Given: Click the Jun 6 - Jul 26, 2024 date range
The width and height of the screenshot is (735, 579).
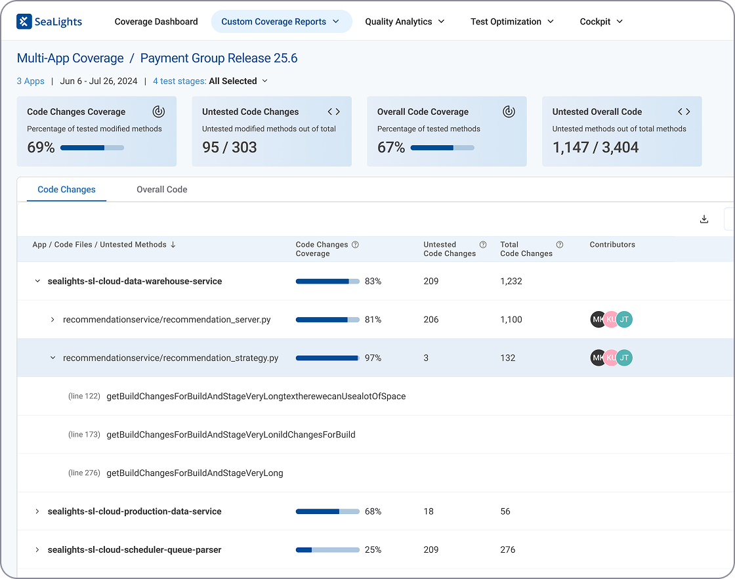Looking at the screenshot, I should (x=99, y=81).
